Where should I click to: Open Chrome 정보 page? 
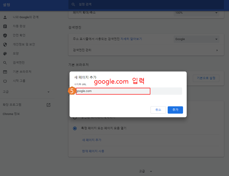pos(11,114)
